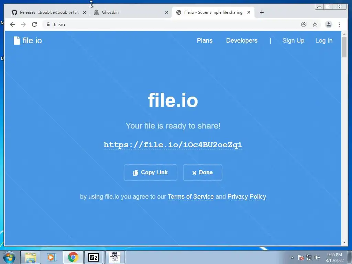Image resolution: width=352 pixels, height=264 pixels.
Task: Open Chrome three-dot menu
Action: pyautogui.click(x=340, y=24)
